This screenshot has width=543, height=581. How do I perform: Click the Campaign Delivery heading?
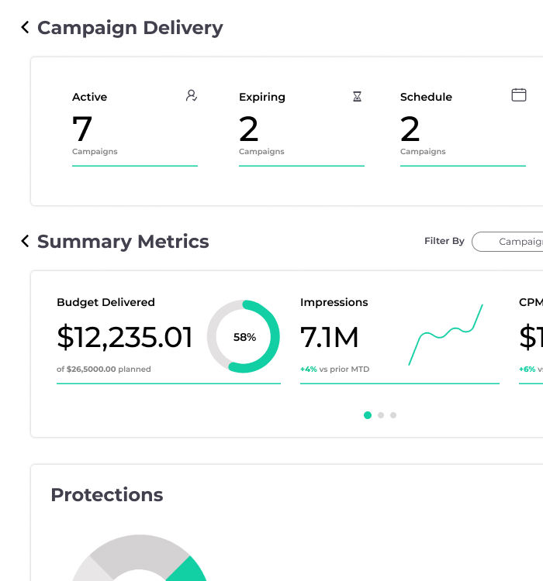[x=130, y=28]
